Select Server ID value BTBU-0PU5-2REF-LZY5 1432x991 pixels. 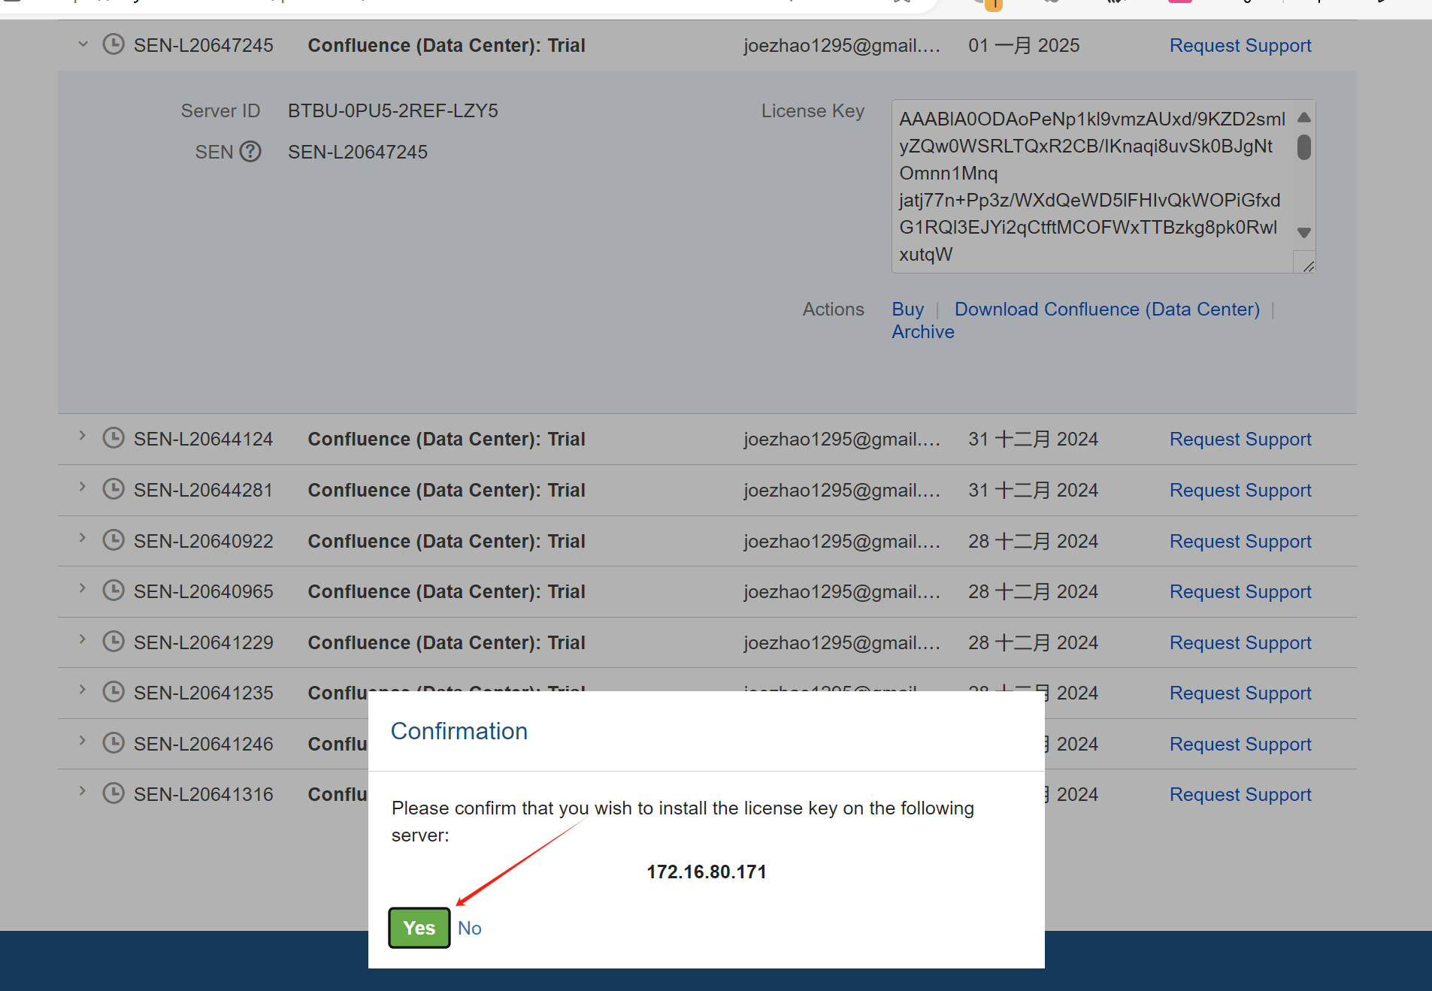(393, 111)
